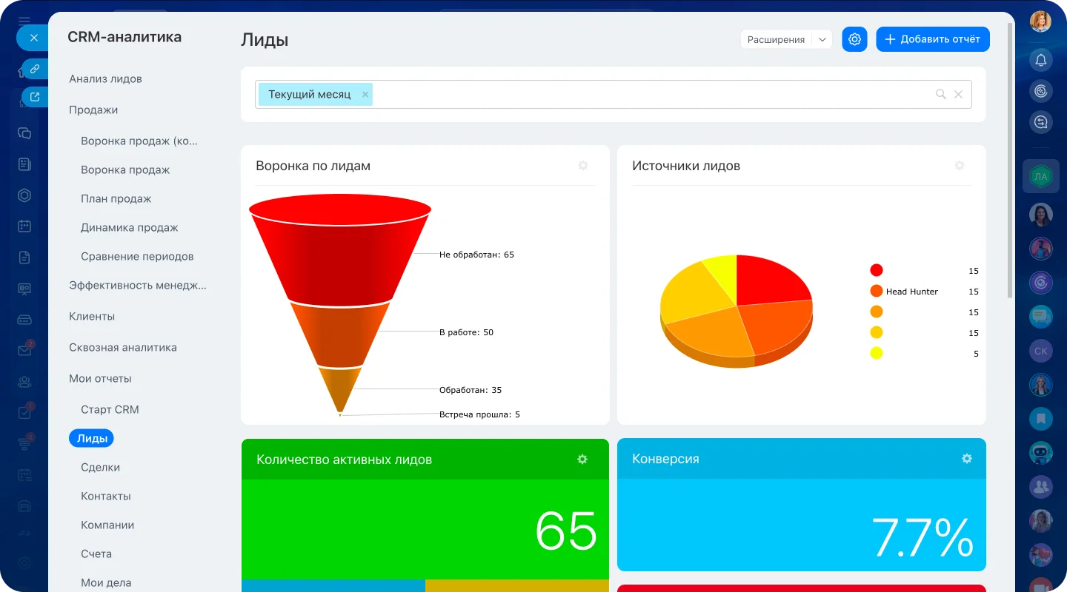Expand the Продажи section in sidebar
The width and height of the screenshot is (1067, 592).
[x=93, y=110]
